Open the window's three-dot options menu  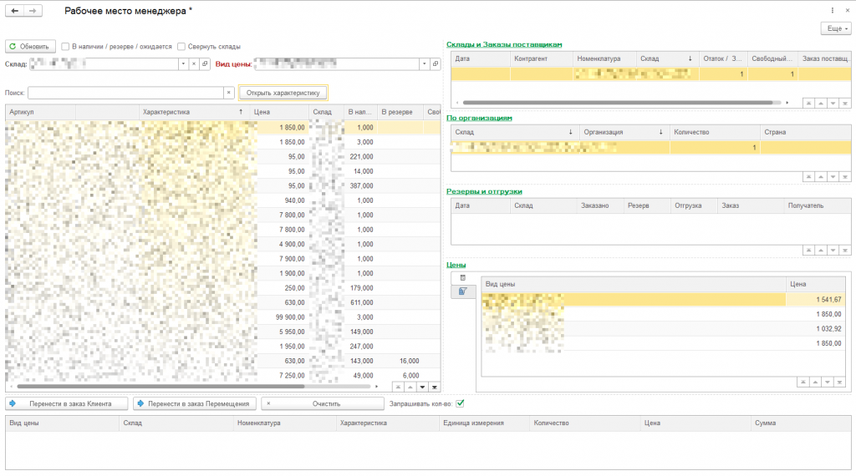(x=833, y=11)
